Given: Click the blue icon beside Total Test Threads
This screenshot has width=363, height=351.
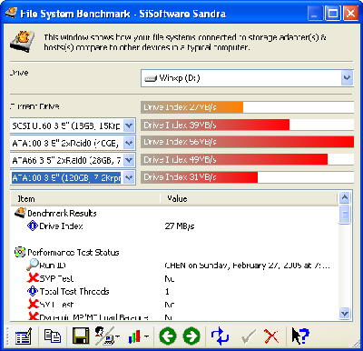Looking at the screenshot, I should pos(33,291).
